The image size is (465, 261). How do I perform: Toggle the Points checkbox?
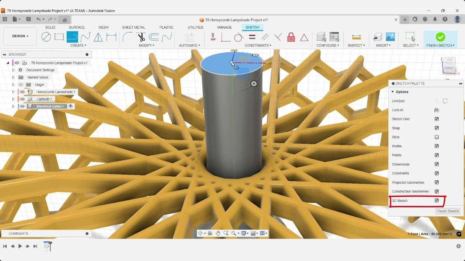tap(437, 155)
